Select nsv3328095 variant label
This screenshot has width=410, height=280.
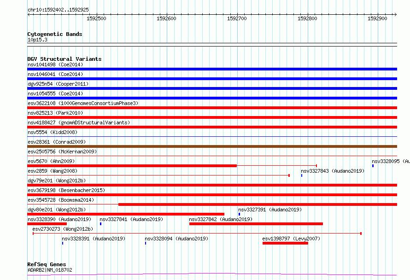391,161
